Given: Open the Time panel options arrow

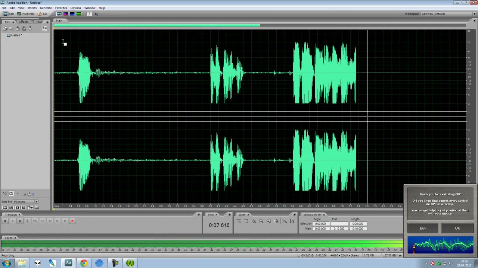Looking at the screenshot, I should [230, 215].
